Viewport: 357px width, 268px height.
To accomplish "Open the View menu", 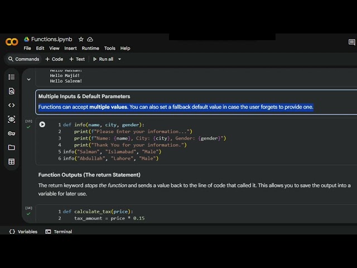I will click(54, 49).
